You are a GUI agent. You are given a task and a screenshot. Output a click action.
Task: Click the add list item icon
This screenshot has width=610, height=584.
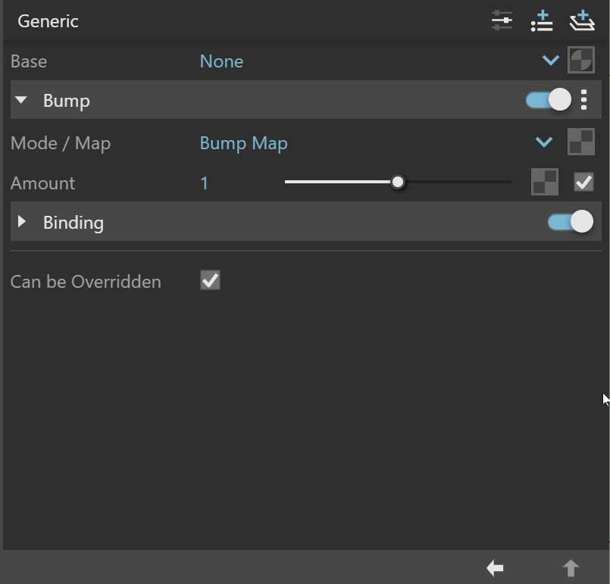[542, 21]
